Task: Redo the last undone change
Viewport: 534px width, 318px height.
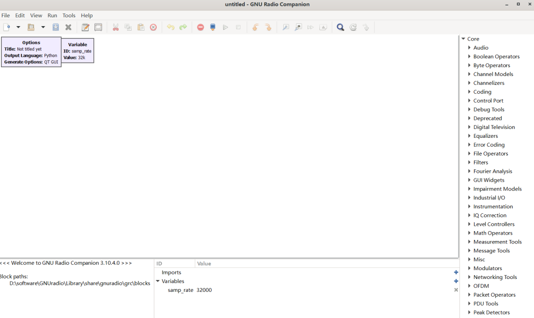Action: coord(183,27)
